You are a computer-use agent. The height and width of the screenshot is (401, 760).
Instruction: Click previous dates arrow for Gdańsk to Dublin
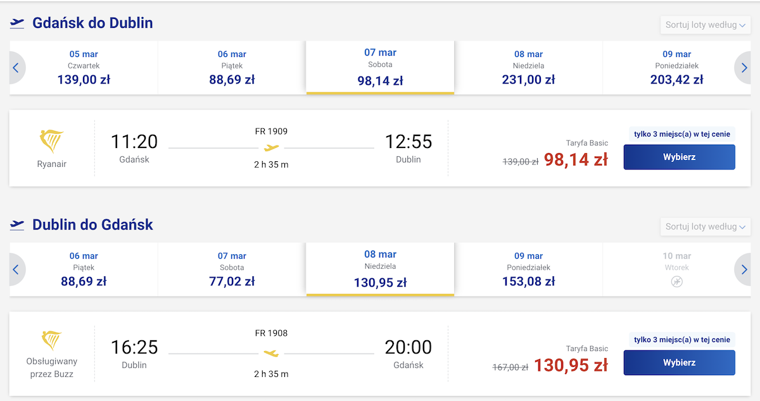click(x=16, y=68)
